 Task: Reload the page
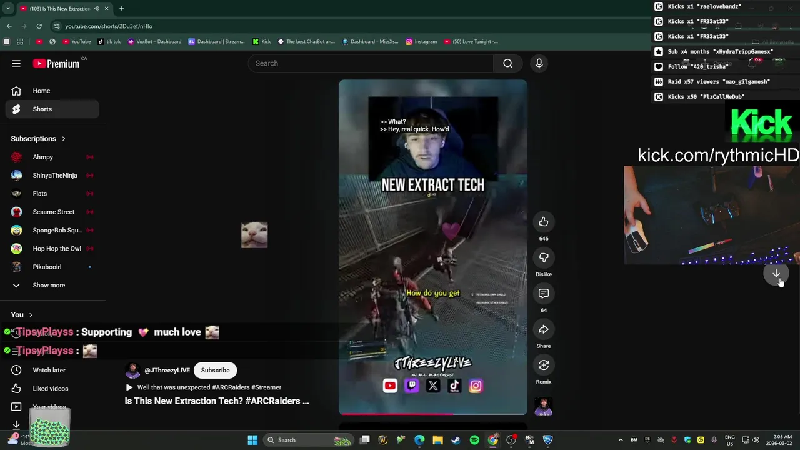39,26
